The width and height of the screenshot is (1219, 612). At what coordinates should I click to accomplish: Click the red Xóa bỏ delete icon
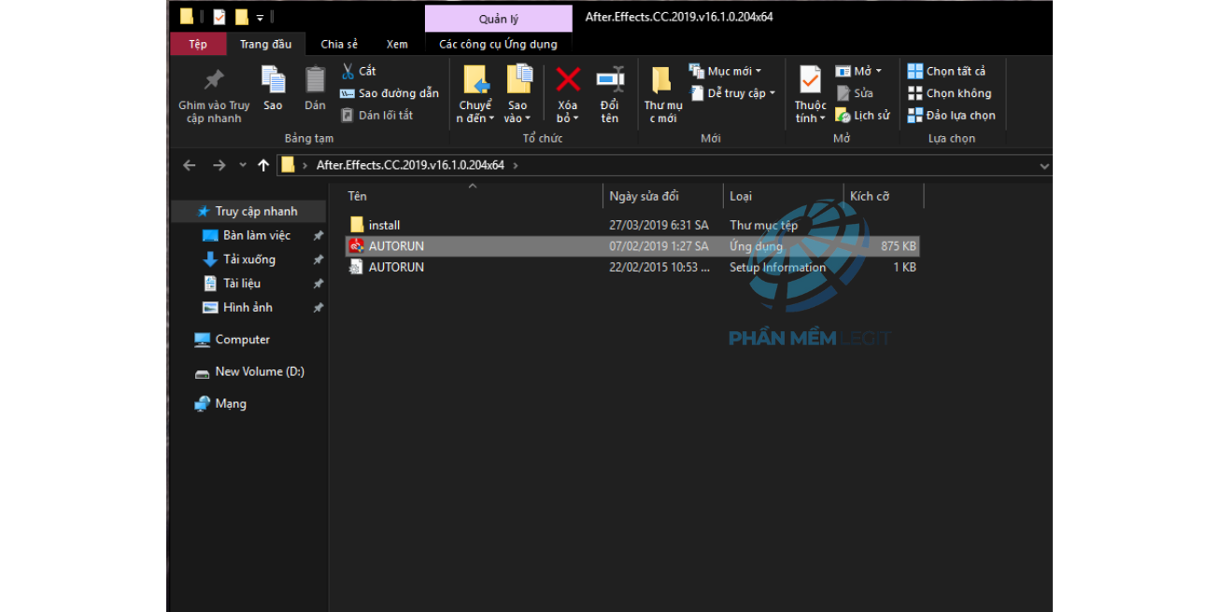tap(568, 78)
